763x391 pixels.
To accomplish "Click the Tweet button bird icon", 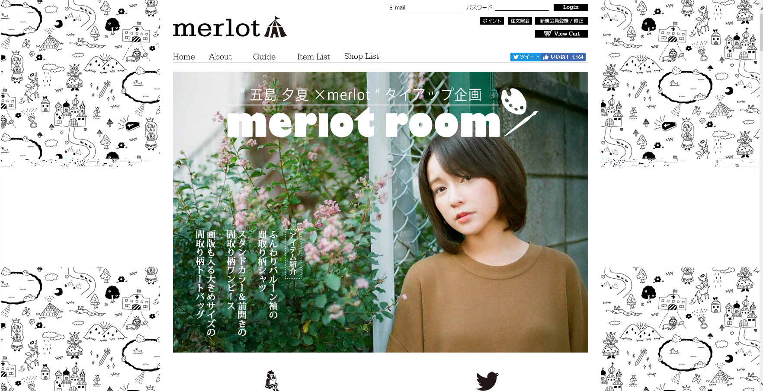I will pos(516,57).
